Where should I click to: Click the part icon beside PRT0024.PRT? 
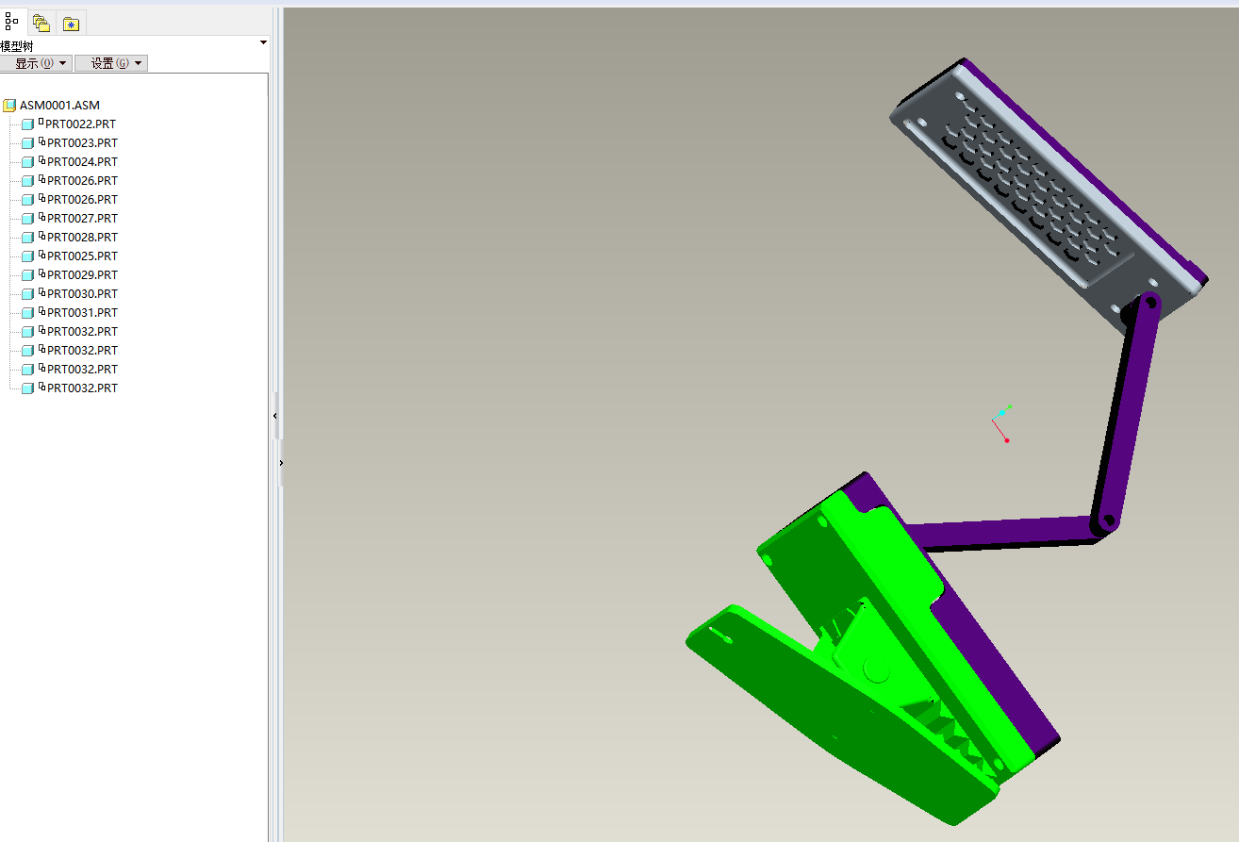point(27,162)
